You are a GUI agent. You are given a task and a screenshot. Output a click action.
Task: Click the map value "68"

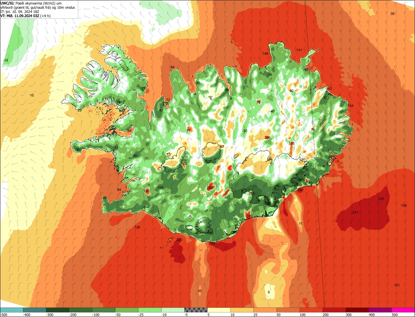pos(172,67)
